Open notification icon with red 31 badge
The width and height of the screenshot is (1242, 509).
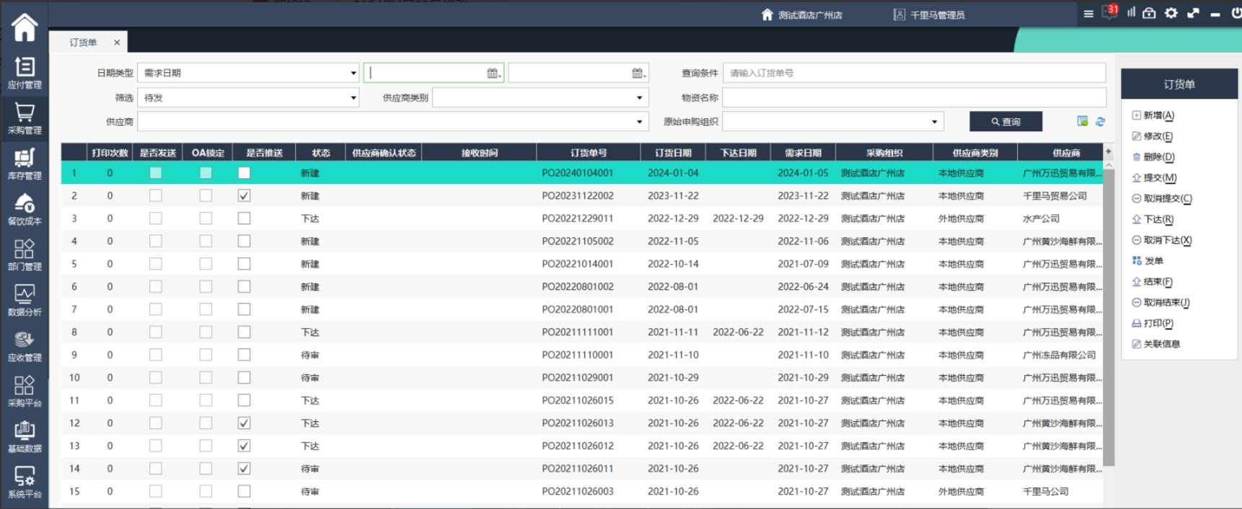pos(1109,13)
